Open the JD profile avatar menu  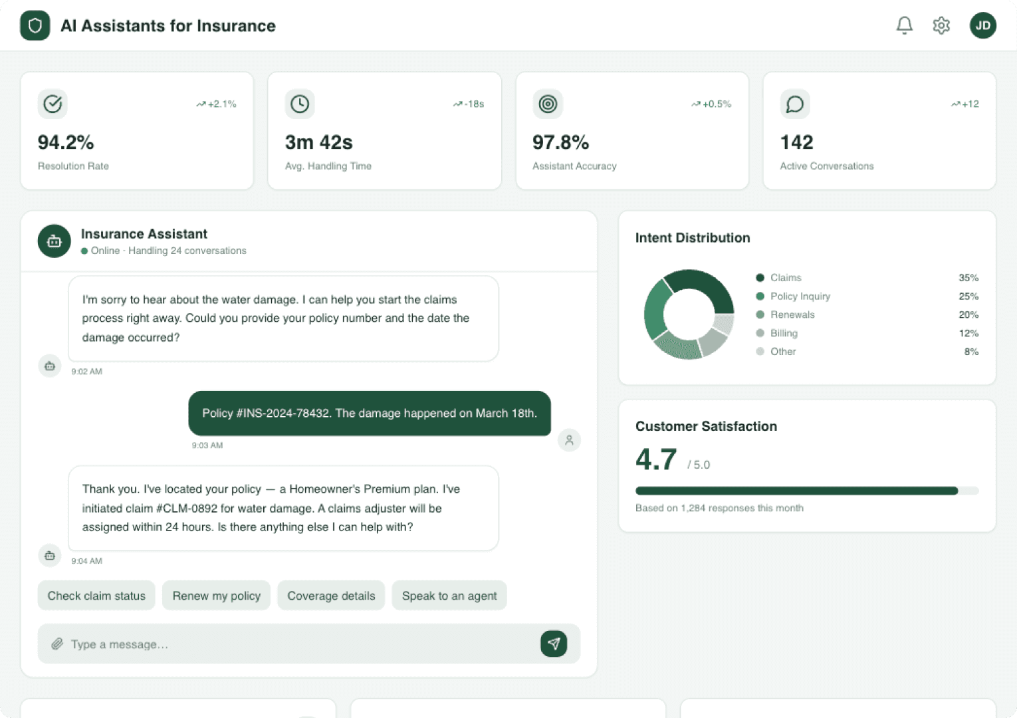983,25
